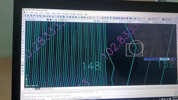Open the AutoCAD Classic workspace dropdown
This screenshot has width=178, height=100.
tap(45, 19)
